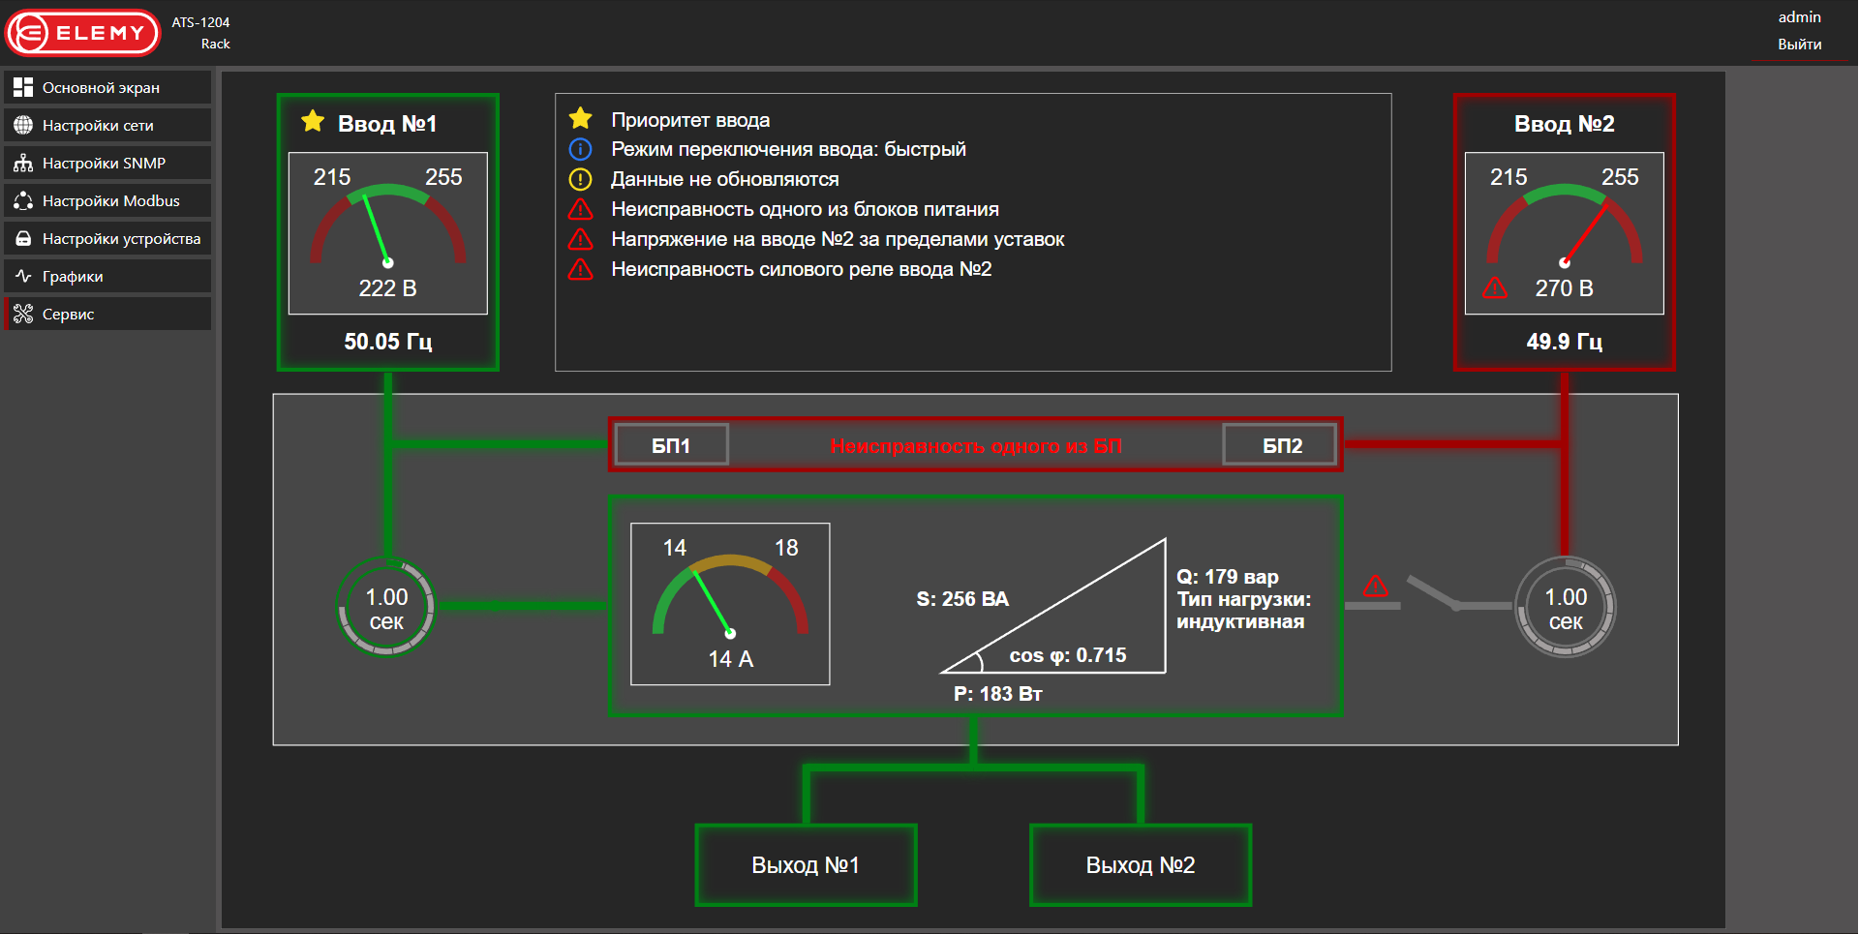
Task: Click the Ввод №2 title
Action: pyautogui.click(x=1564, y=124)
